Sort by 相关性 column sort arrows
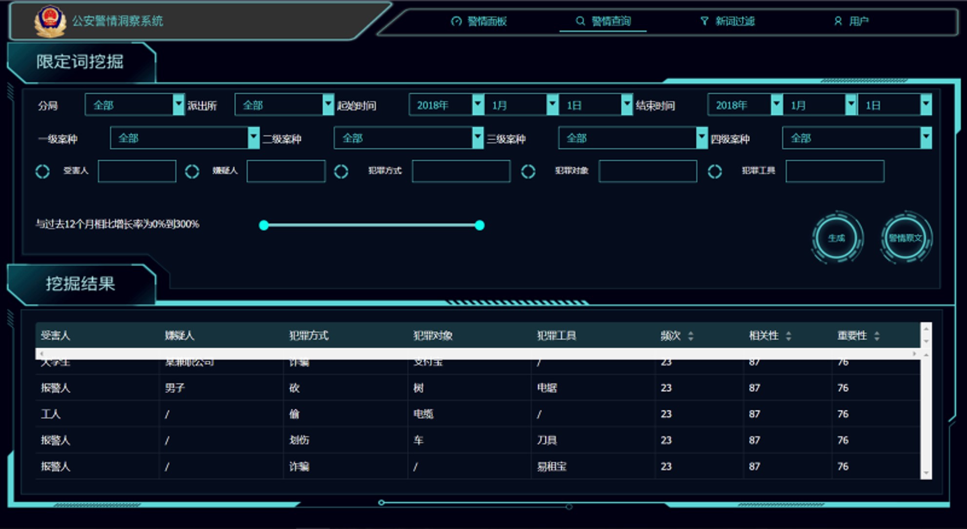Image resolution: width=967 pixels, height=529 pixels. point(789,336)
